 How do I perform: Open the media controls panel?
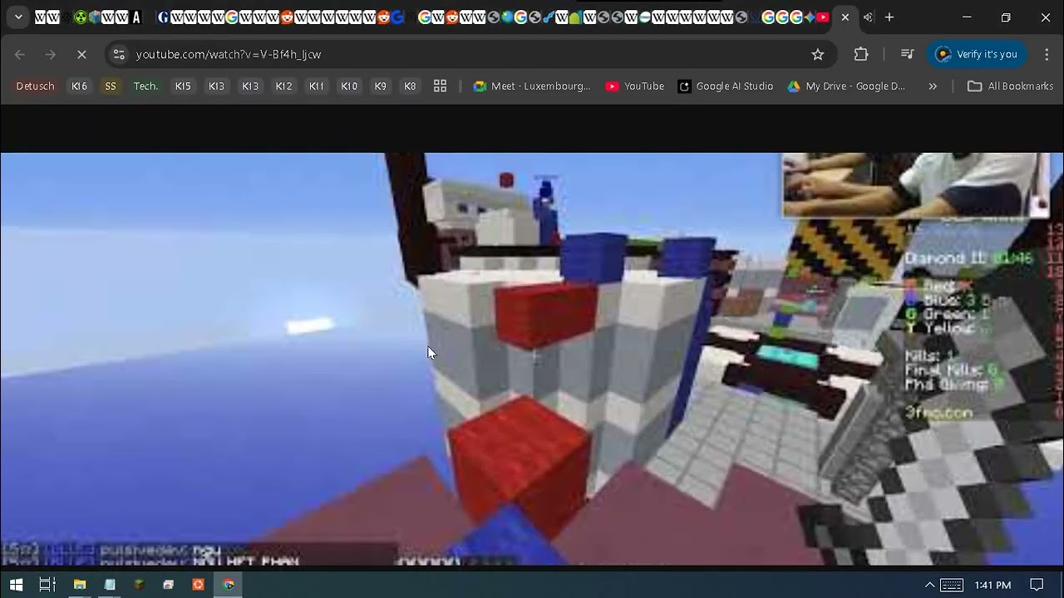point(907,54)
